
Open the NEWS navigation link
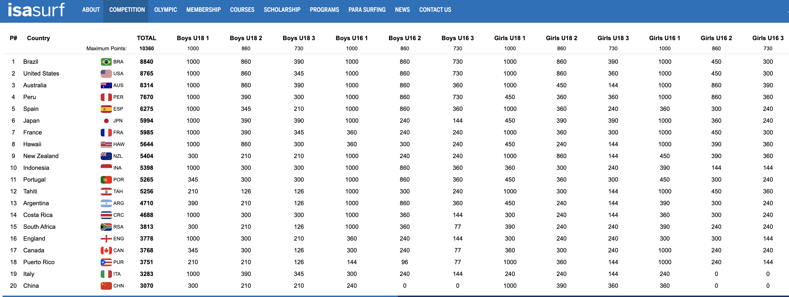[402, 10]
